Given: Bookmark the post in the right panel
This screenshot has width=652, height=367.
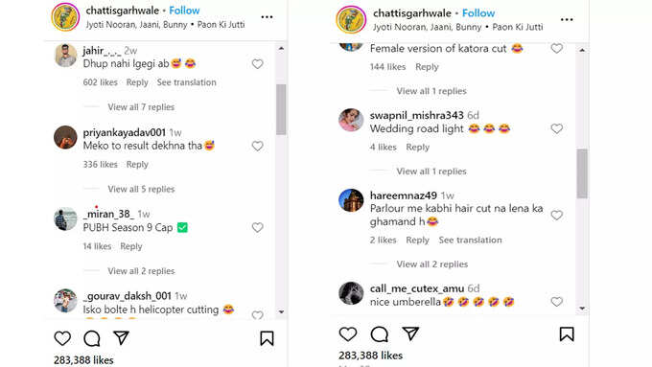Looking at the screenshot, I should 567,334.
